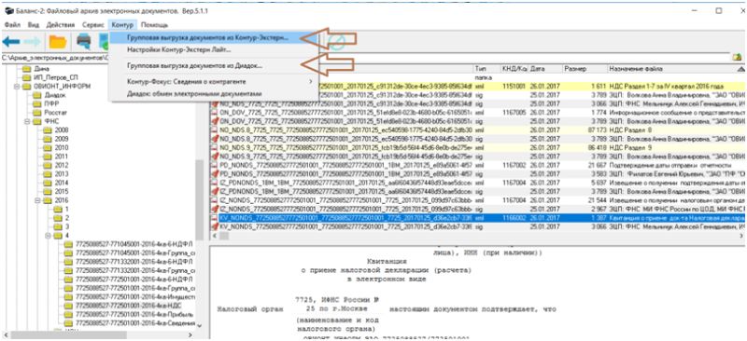Click the printer toolbar icon
Viewport: 747px width, 341px height.
84,42
